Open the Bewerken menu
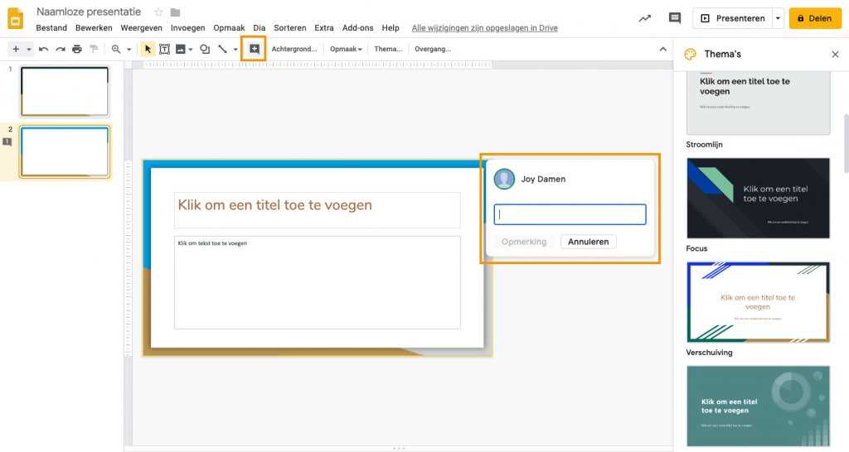849x452 pixels. click(x=94, y=28)
